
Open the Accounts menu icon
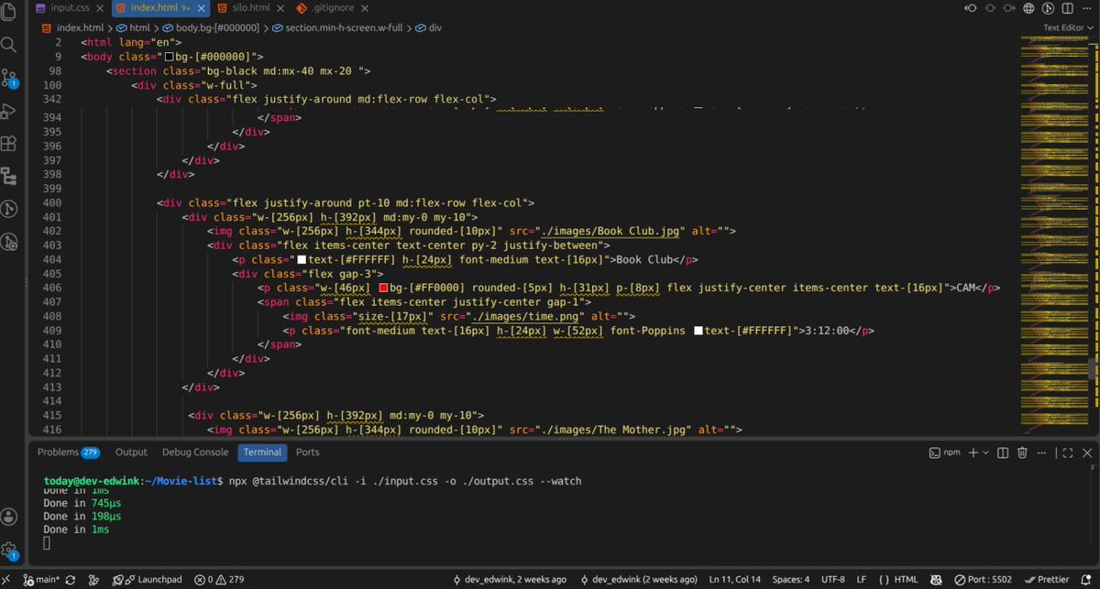point(9,518)
